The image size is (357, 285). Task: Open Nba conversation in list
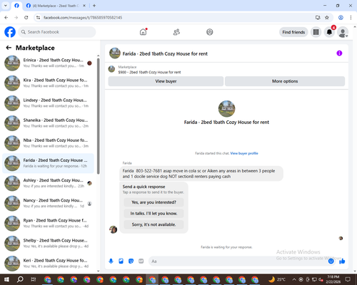click(48, 143)
